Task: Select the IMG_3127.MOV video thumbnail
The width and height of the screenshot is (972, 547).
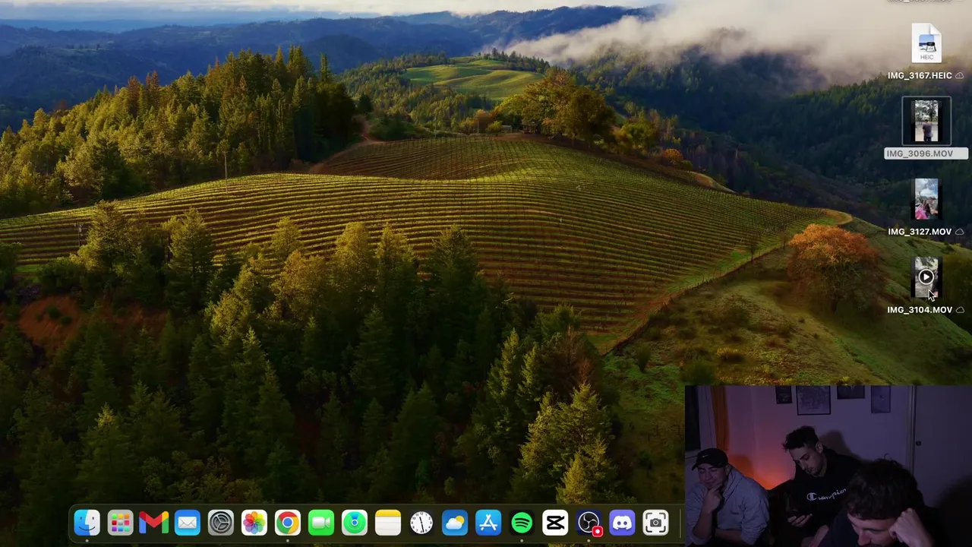Action: tap(926, 199)
